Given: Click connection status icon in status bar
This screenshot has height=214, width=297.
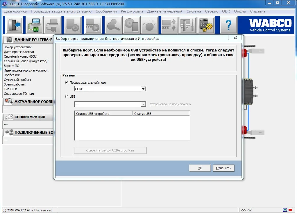Looking at the screenshot, I should (x=287, y=210).
